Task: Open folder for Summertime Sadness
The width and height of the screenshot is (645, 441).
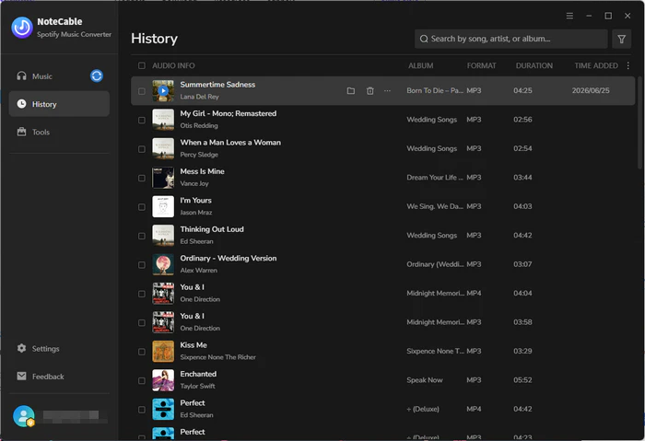Action: (x=351, y=91)
